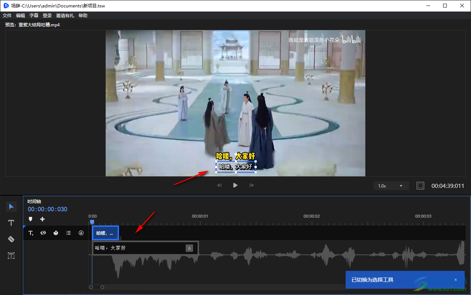Select white subtitle box in preview
This screenshot has height=295, width=471.
[236, 166]
